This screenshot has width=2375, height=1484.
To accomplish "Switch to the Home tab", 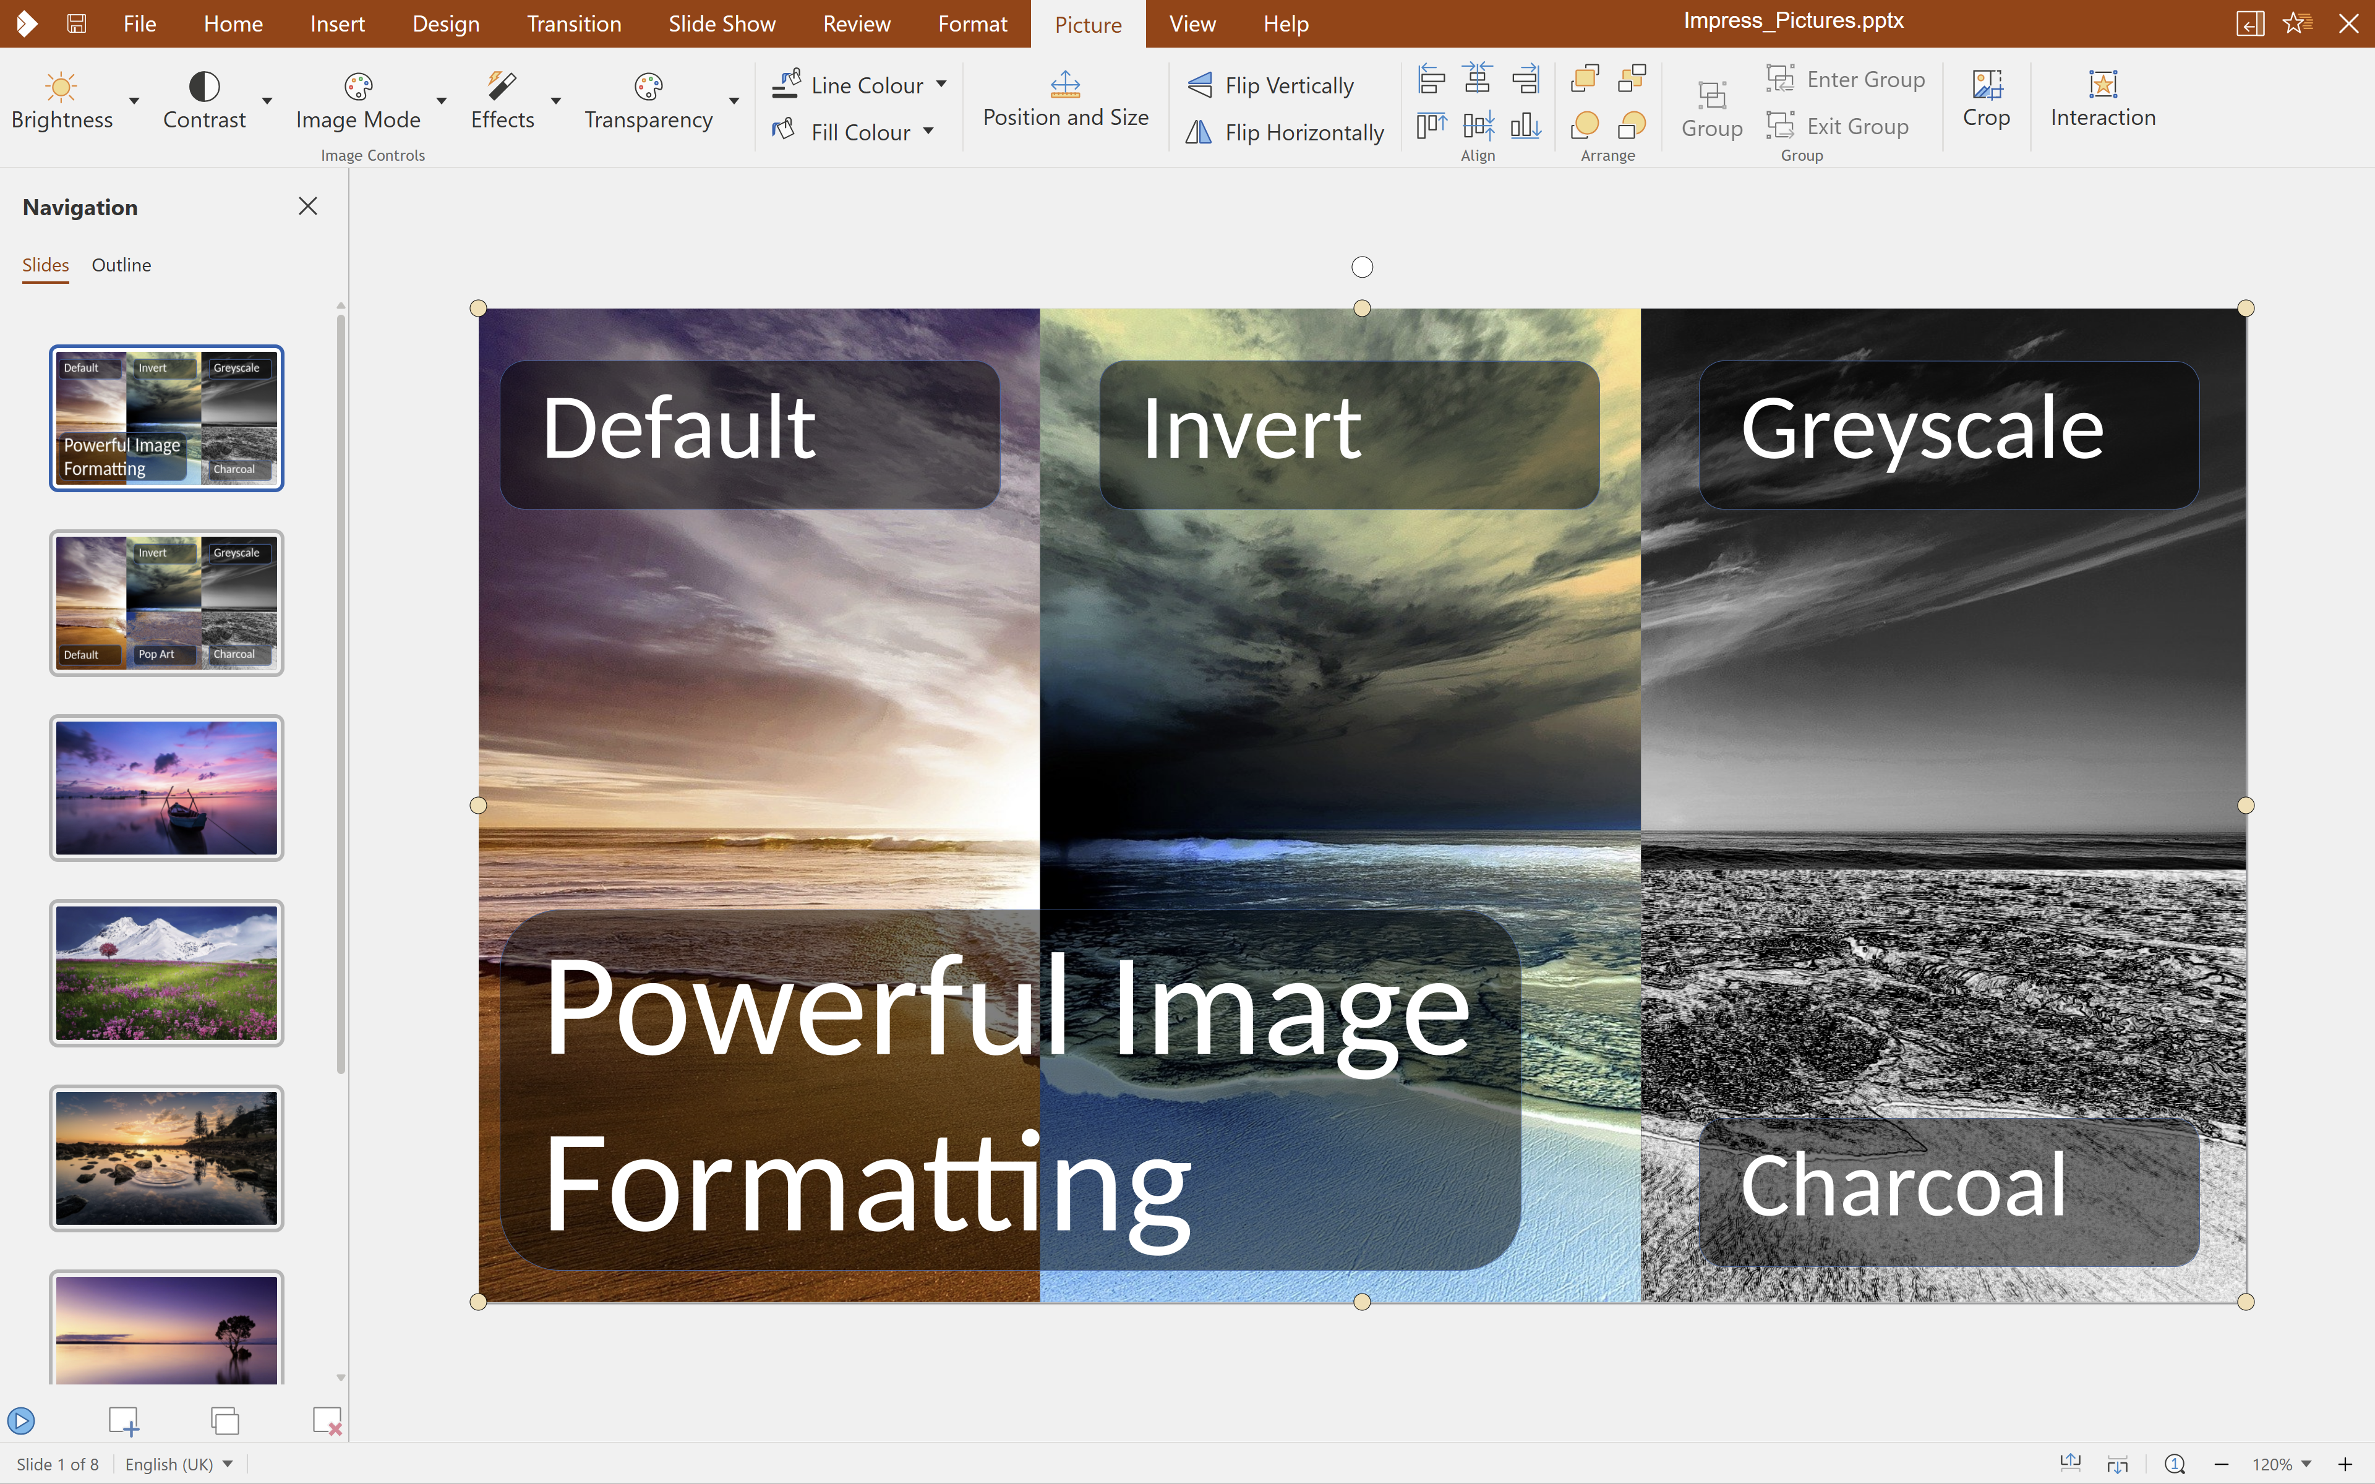I will [233, 23].
